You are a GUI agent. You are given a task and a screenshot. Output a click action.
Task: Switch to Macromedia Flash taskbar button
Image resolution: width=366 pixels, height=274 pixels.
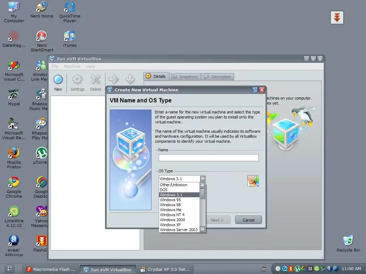(51, 269)
